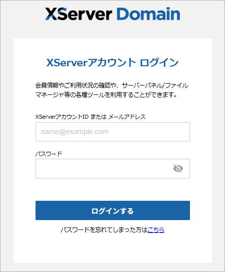Focus the XServerアカウントID or email field

(112, 132)
